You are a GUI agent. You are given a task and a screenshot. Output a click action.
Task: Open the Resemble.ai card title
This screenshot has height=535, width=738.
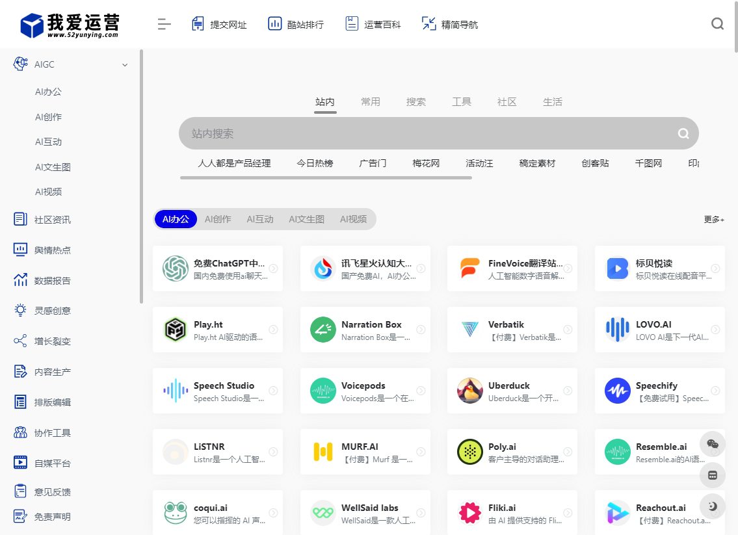click(661, 447)
